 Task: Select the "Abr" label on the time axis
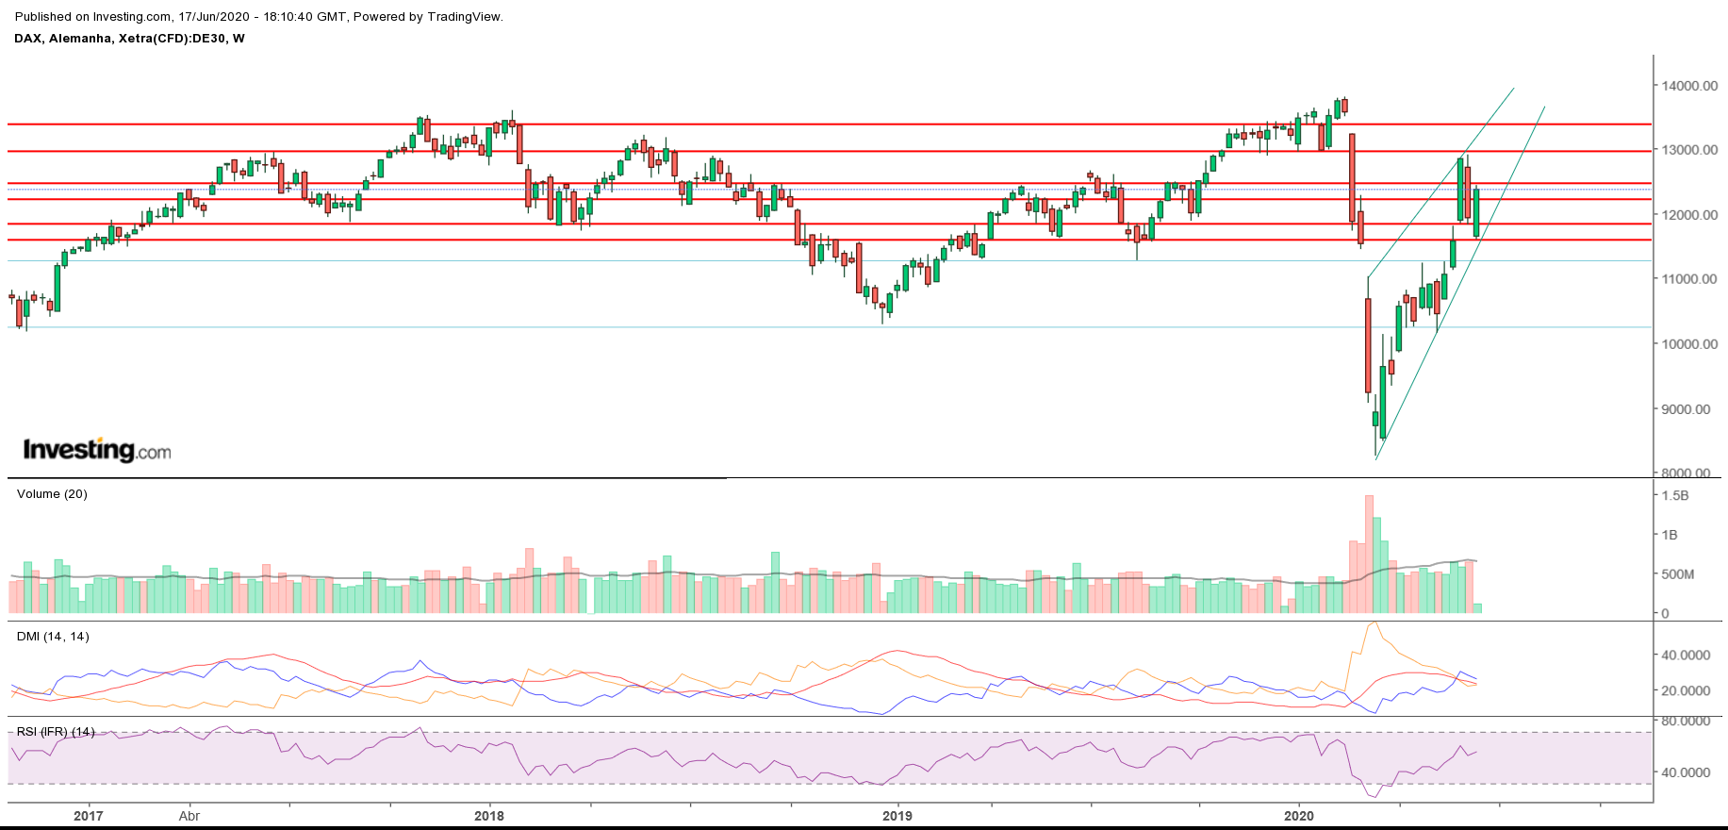coord(189,816)
